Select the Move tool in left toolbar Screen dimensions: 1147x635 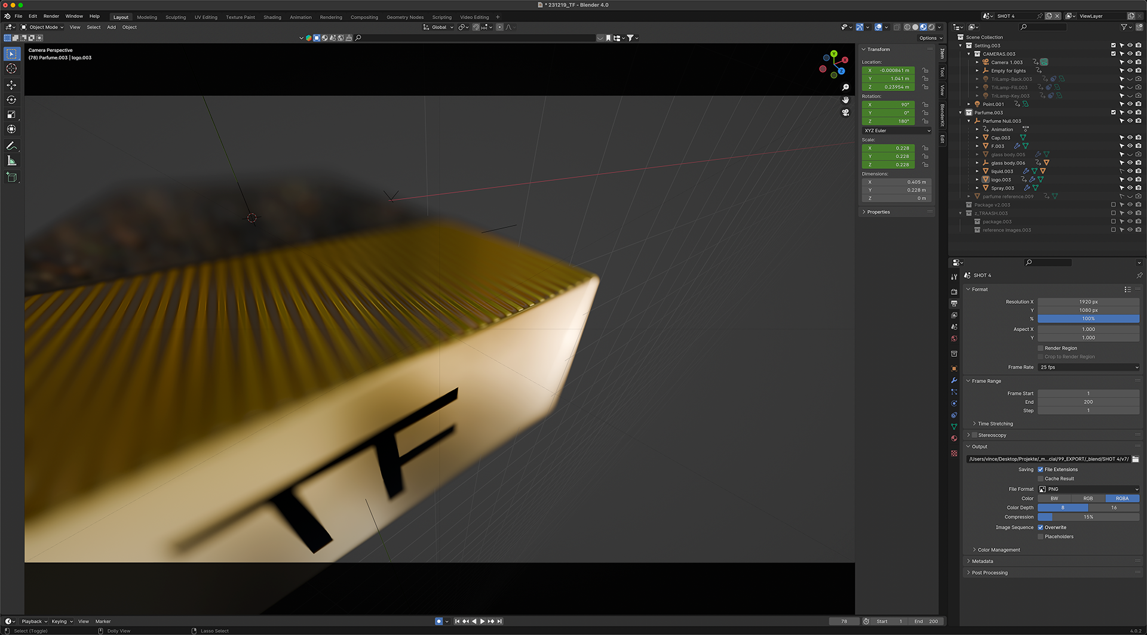point(11,85)
